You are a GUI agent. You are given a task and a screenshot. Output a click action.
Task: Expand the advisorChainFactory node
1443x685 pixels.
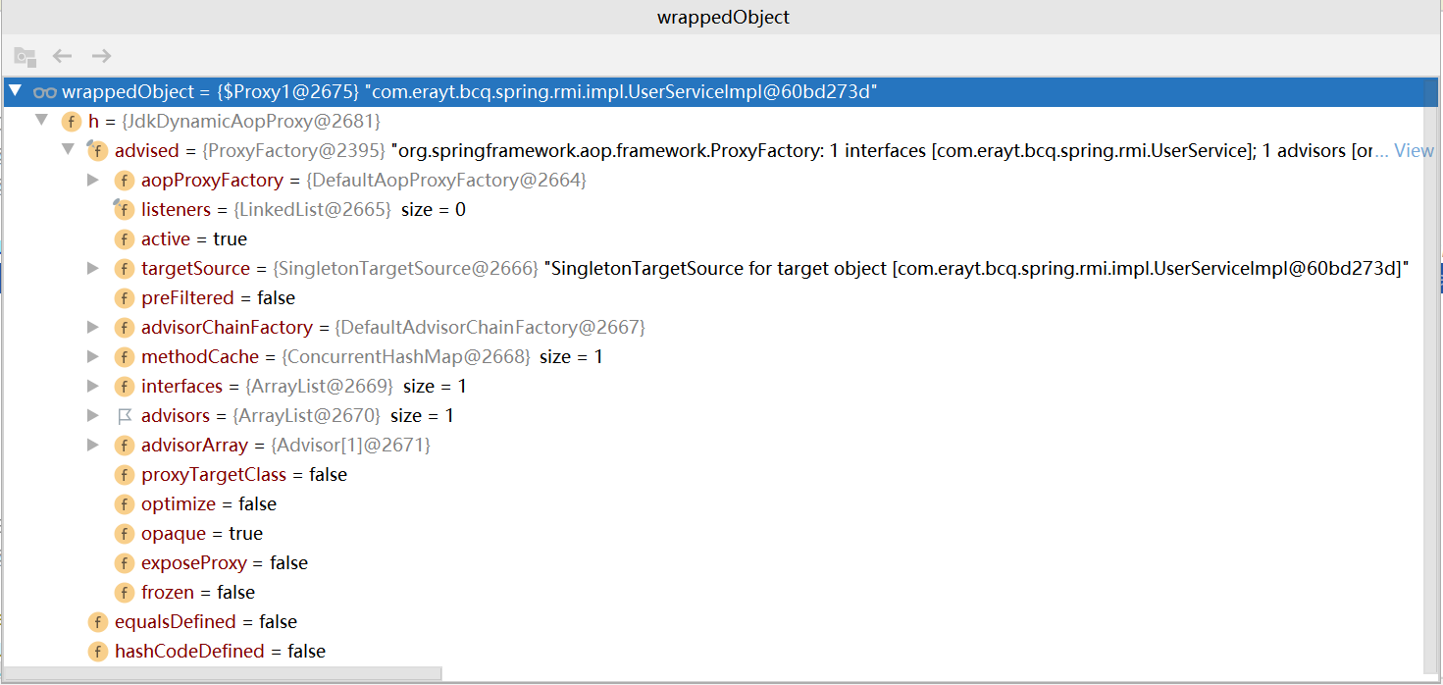[x=93, y=327]
